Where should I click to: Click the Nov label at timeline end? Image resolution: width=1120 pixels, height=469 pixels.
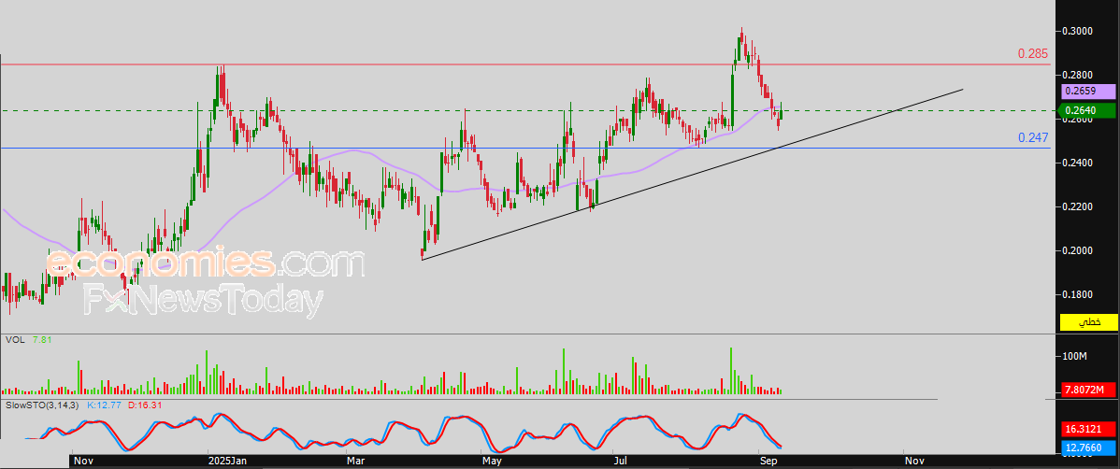coord(915,462)
